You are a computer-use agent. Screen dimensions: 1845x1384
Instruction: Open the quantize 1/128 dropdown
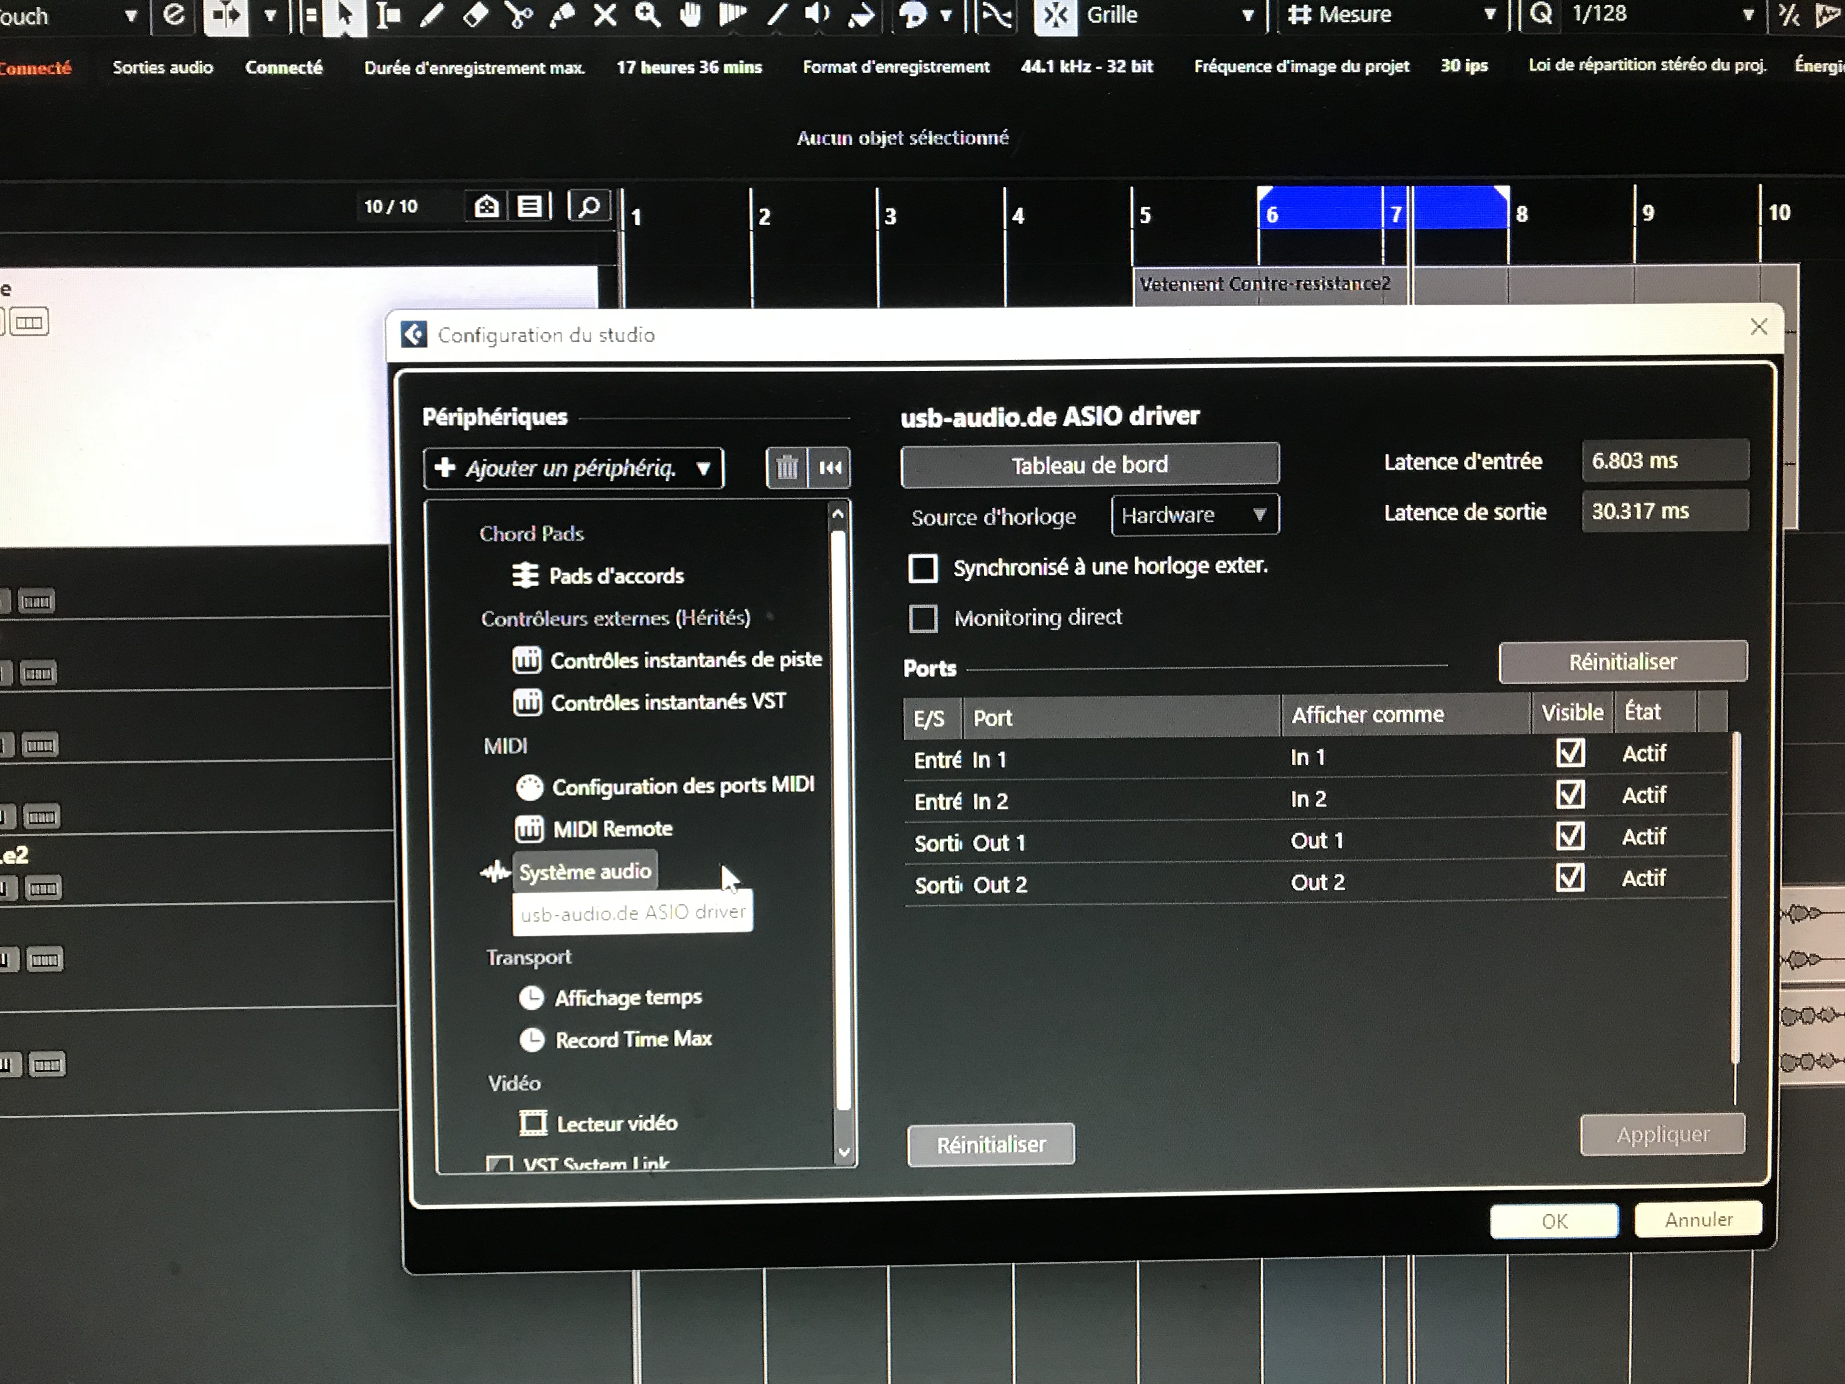(1748, 14)
